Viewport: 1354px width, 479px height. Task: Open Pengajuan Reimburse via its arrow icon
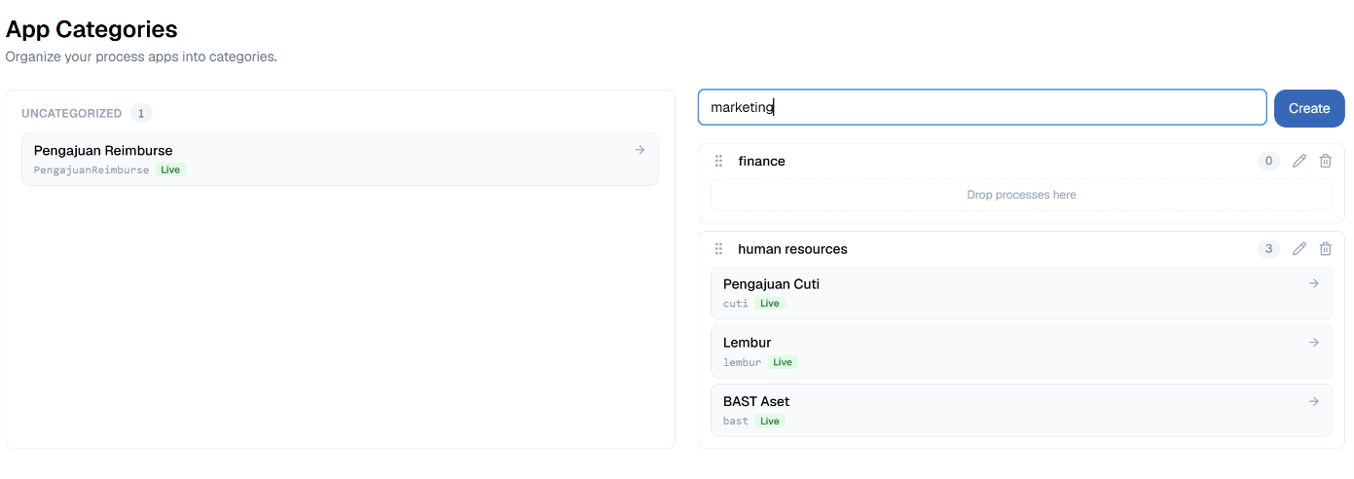click(640, 150)
